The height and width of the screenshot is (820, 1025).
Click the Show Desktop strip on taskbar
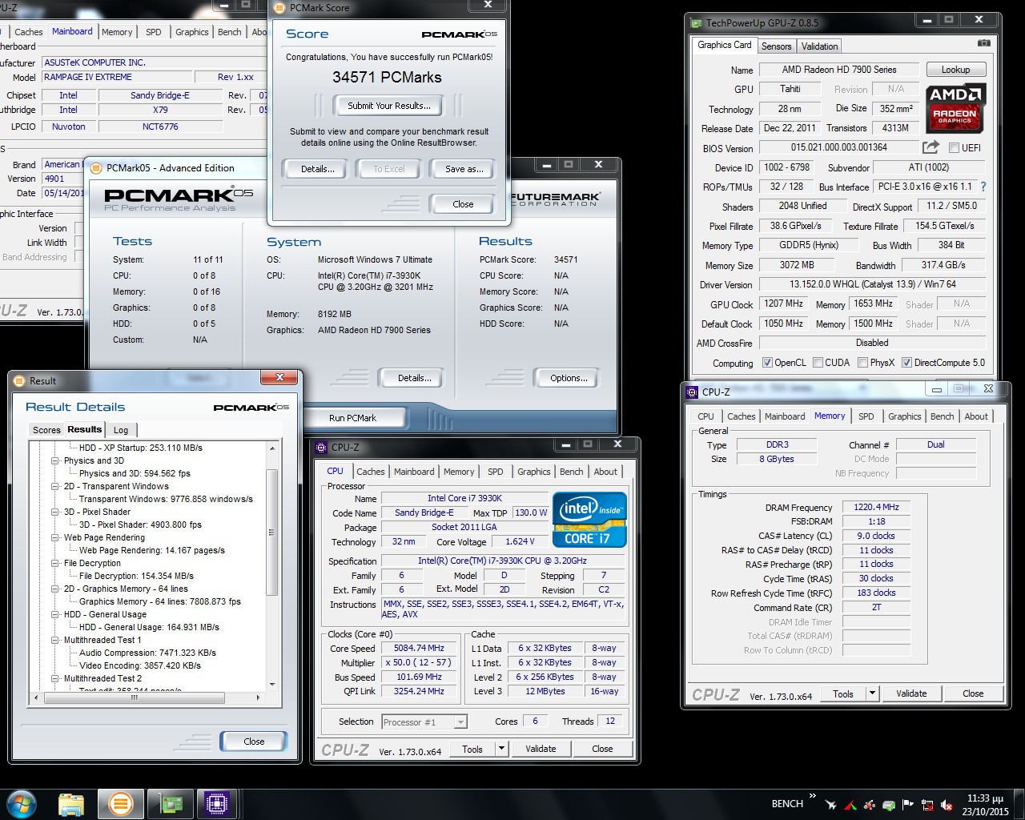1019,804
